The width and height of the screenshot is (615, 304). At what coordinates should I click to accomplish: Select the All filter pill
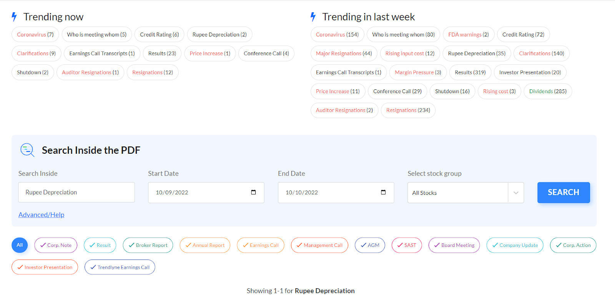click(20, 245)
